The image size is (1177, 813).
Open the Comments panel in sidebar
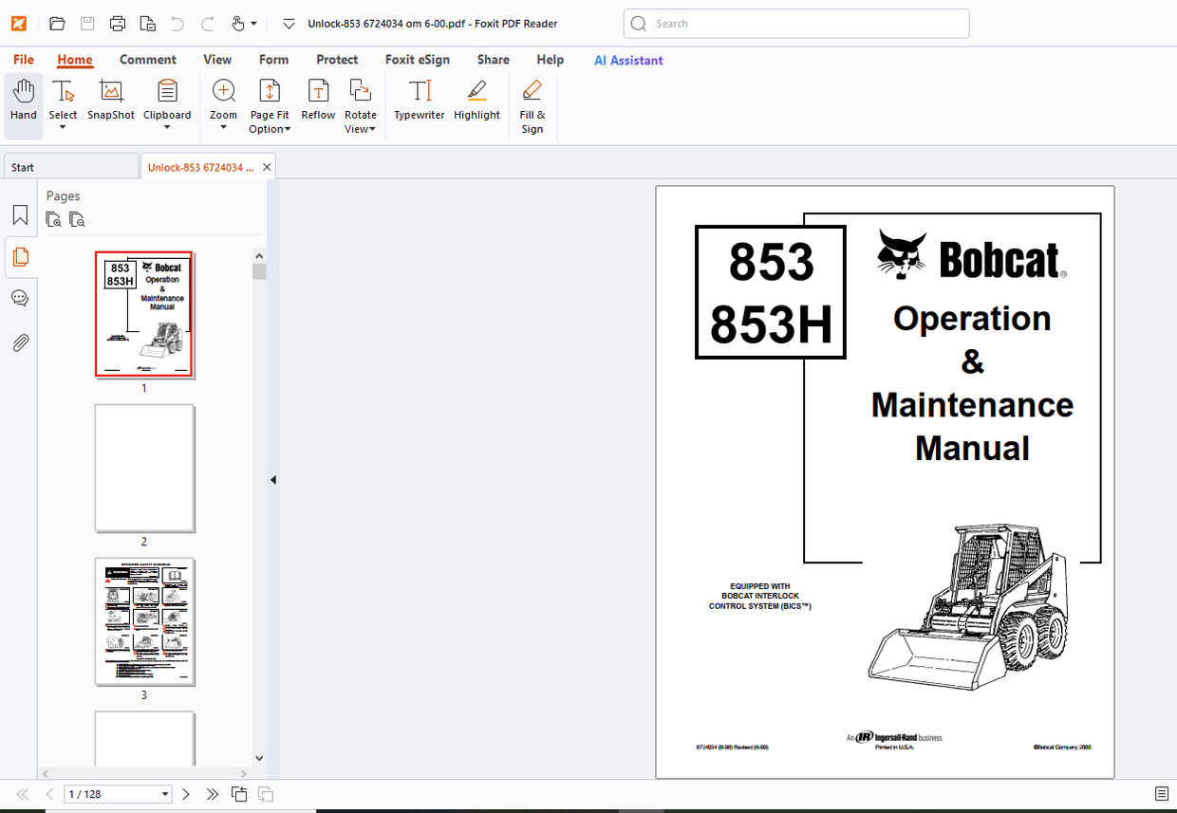click(x=20, y=298)
